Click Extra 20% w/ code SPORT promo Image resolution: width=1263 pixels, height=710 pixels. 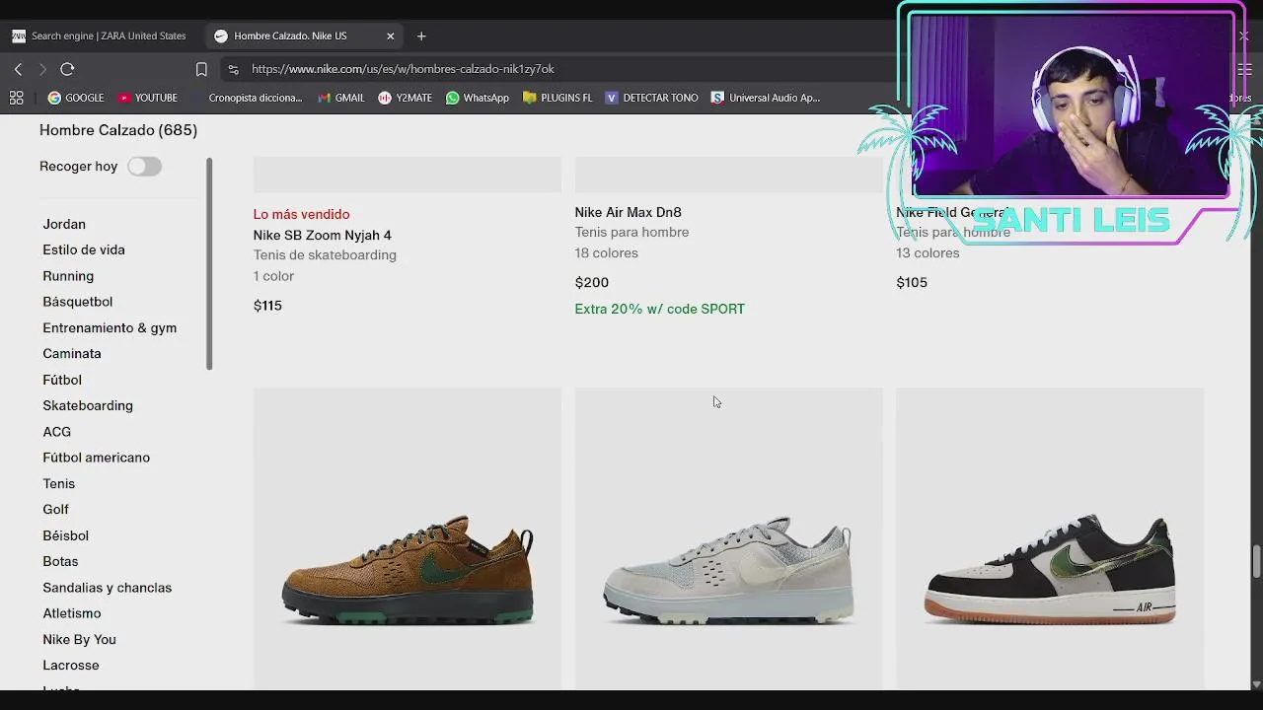(660, 309)
